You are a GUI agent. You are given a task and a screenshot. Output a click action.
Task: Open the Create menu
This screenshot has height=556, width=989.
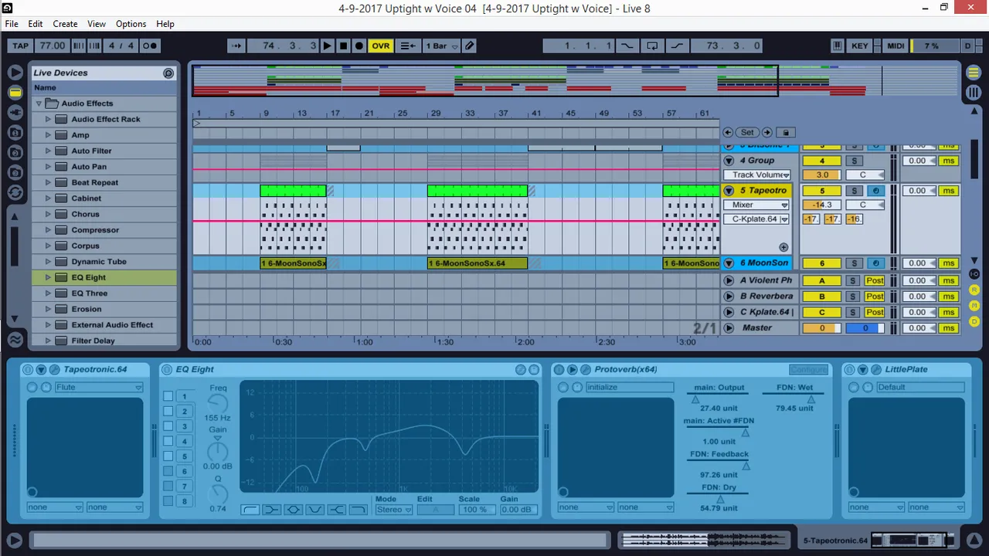click(65, 24)
